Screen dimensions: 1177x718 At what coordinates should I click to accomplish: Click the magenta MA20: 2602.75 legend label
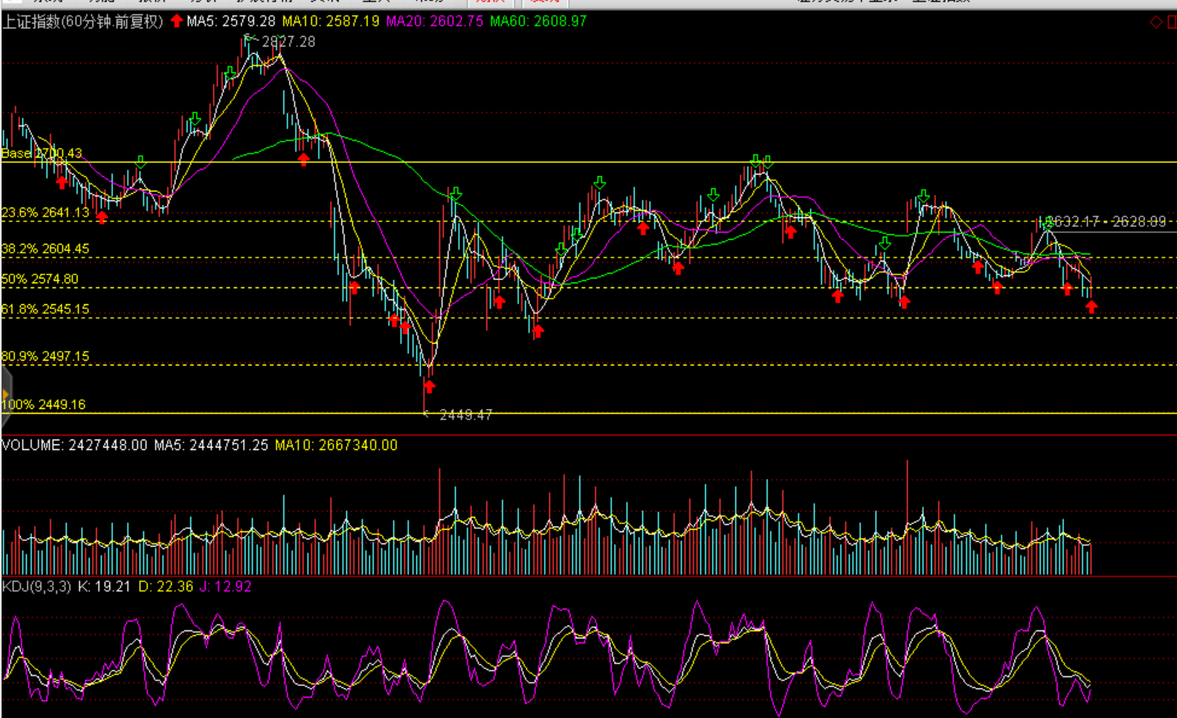434,21
